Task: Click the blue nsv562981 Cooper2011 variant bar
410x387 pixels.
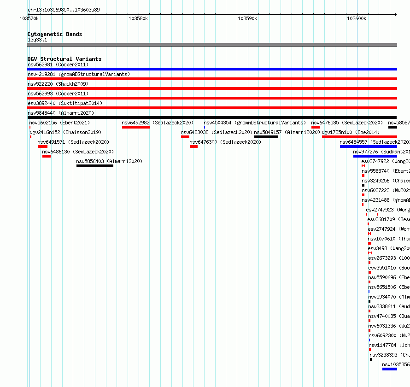Action: (x=212, y=69)
